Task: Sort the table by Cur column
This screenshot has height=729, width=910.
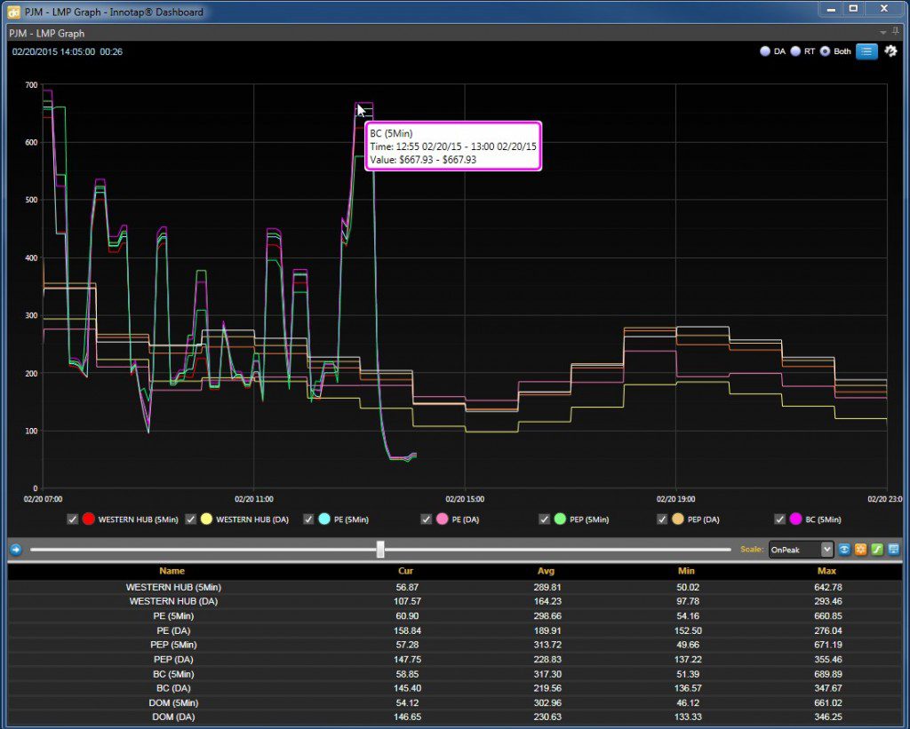Action: pyautogui.click(x=405, y=571)
